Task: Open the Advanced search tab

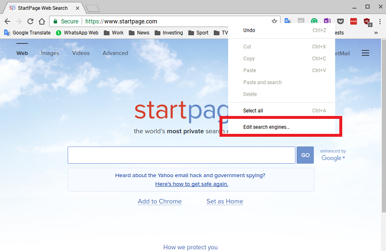Action: (x=115, y=53)
